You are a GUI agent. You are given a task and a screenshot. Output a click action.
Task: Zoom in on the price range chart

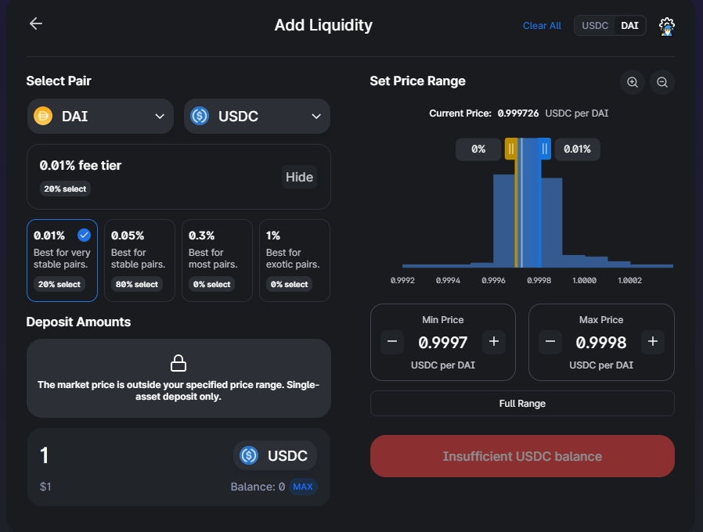coord(633,82)
